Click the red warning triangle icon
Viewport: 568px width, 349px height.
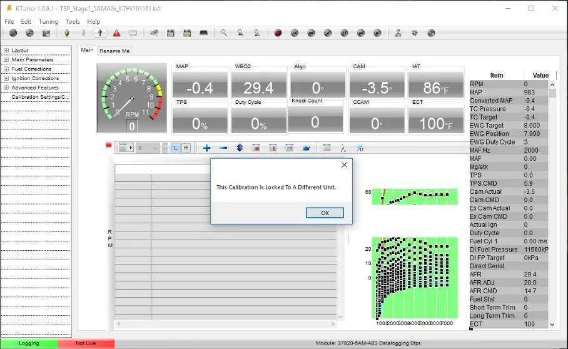[x=116, y=33]
